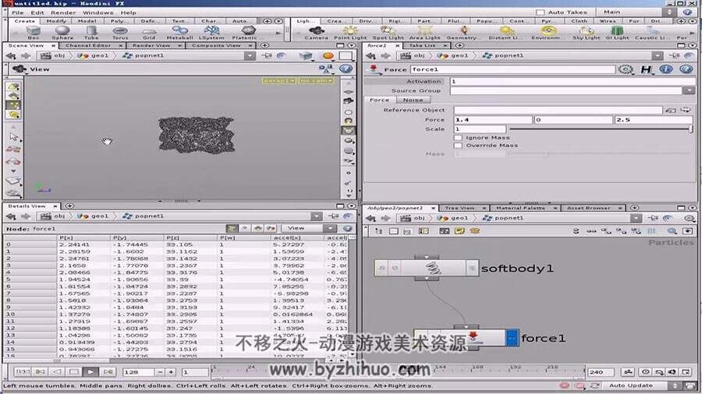
Task: Adjust the Scale slider
Action: (601, 129)
